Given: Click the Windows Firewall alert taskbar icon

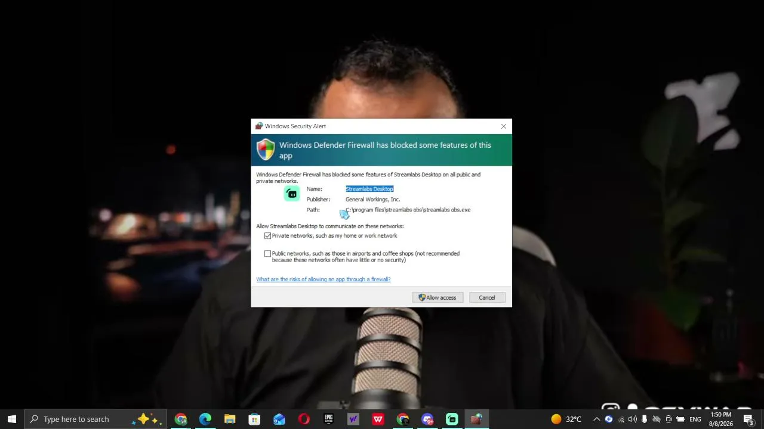Looking at the screenshot, I should click(476, 419).
